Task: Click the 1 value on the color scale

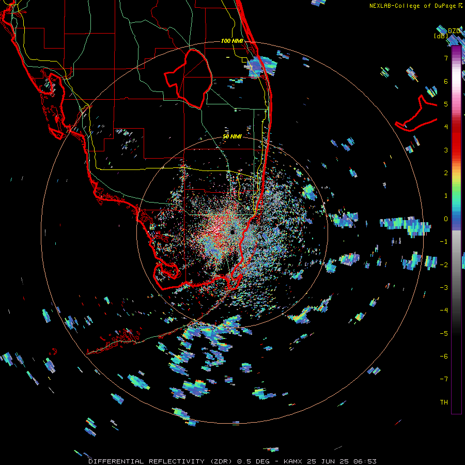Action: [446, 196]
